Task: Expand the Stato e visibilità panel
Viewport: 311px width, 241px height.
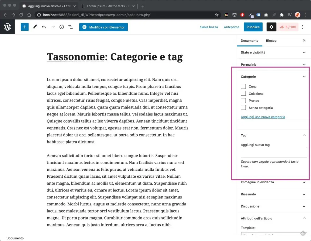Action: point(273,52)
